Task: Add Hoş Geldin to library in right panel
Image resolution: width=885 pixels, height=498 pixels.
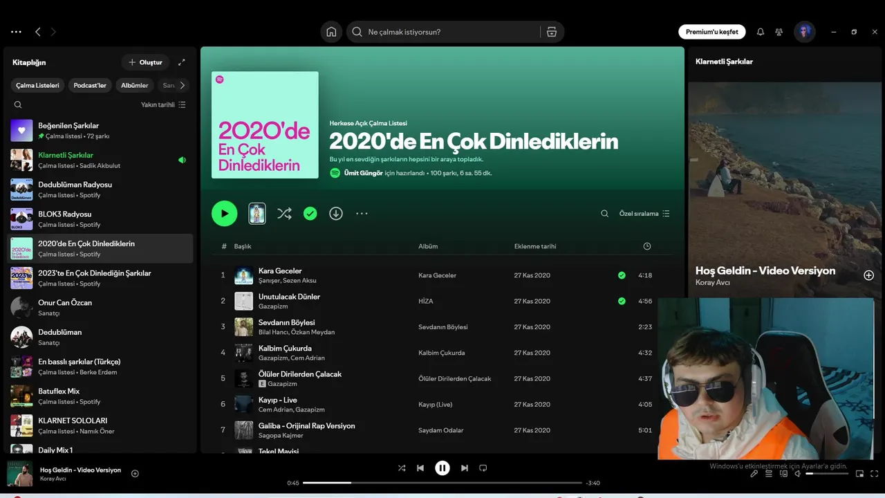Action: coord(869,275)
